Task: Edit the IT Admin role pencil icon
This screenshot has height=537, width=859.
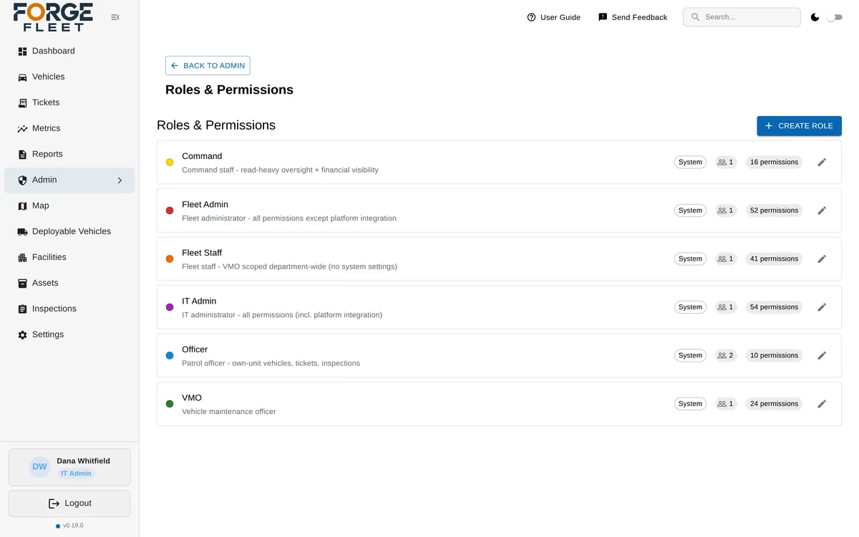Action: 822,307
